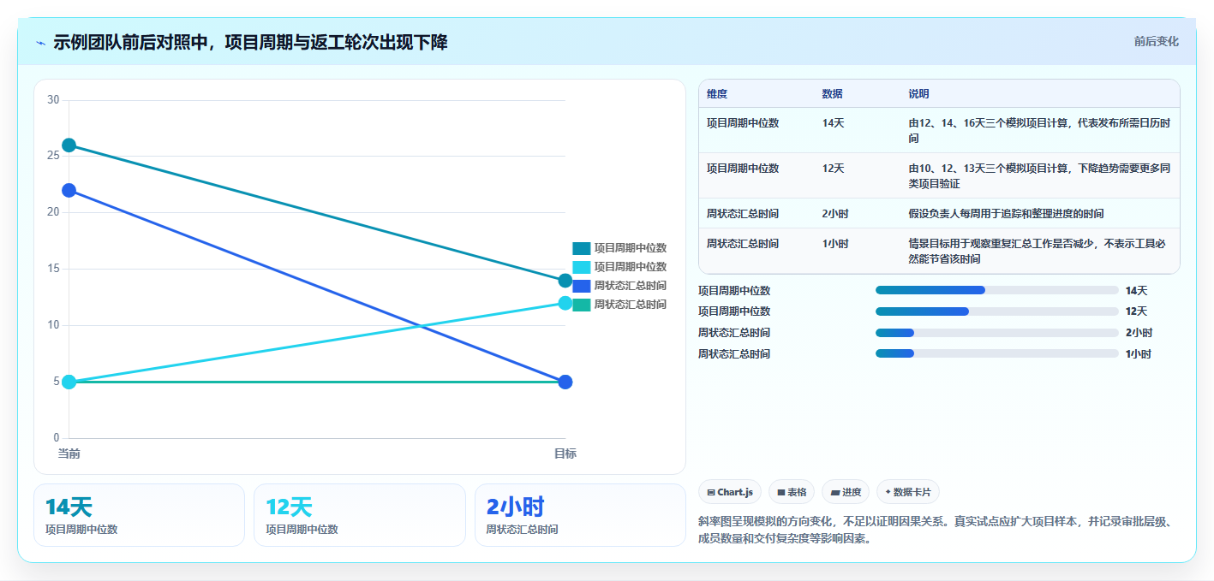Click the progress bar labeled 1小时
Image resolution: width=1214 pixels, height=581 pixels.
(x=997, y=353)
